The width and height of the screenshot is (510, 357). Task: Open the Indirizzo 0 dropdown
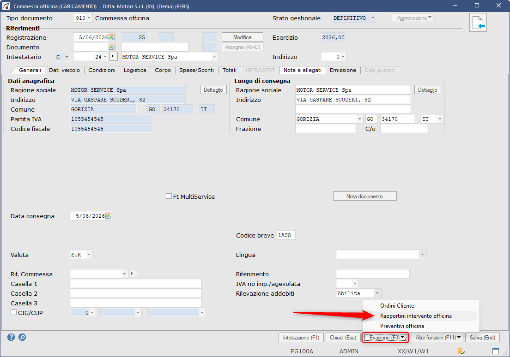[x=343, y=57]
